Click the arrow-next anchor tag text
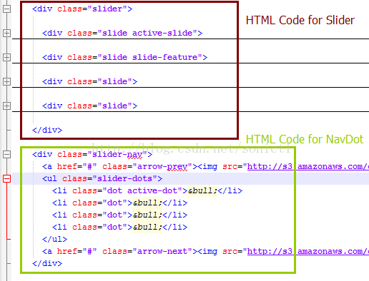369x281 pixels. [x=120, y=251]
